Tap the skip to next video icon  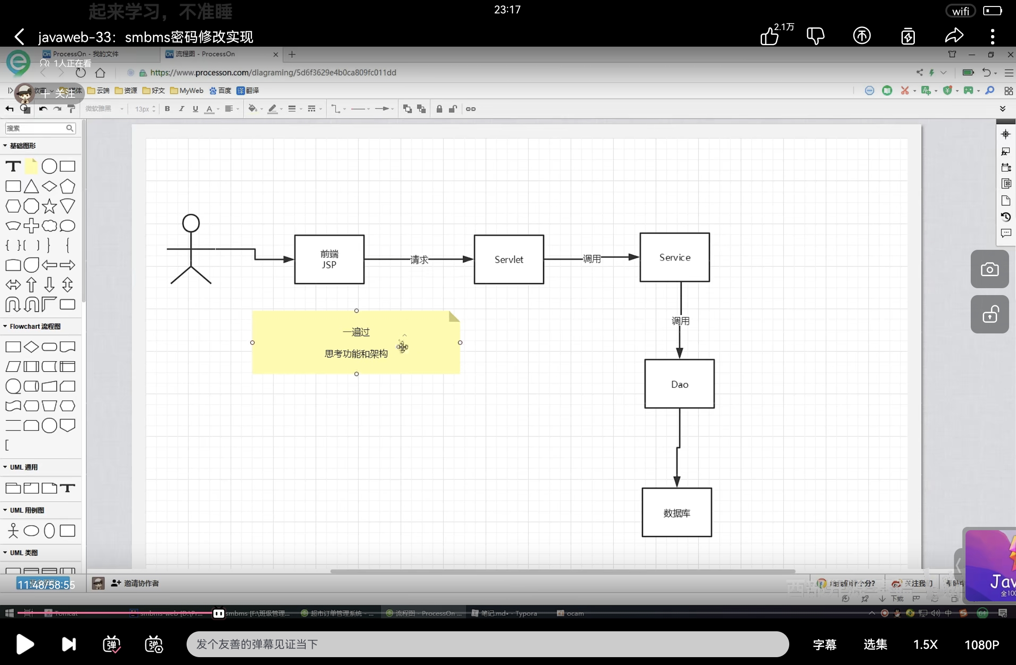[x=69, y=644]
